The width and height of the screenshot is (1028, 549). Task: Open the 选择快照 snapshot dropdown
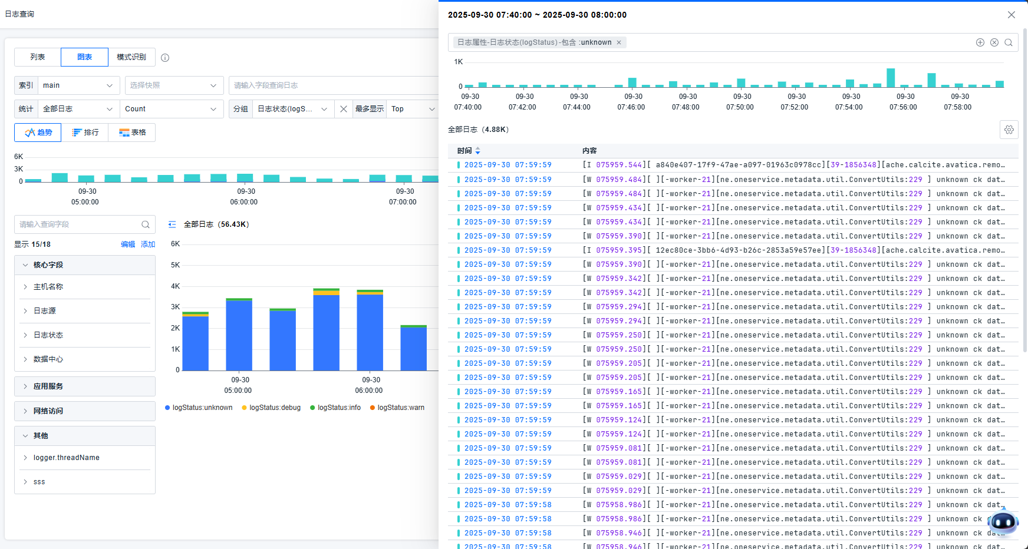tap(174, 85)
